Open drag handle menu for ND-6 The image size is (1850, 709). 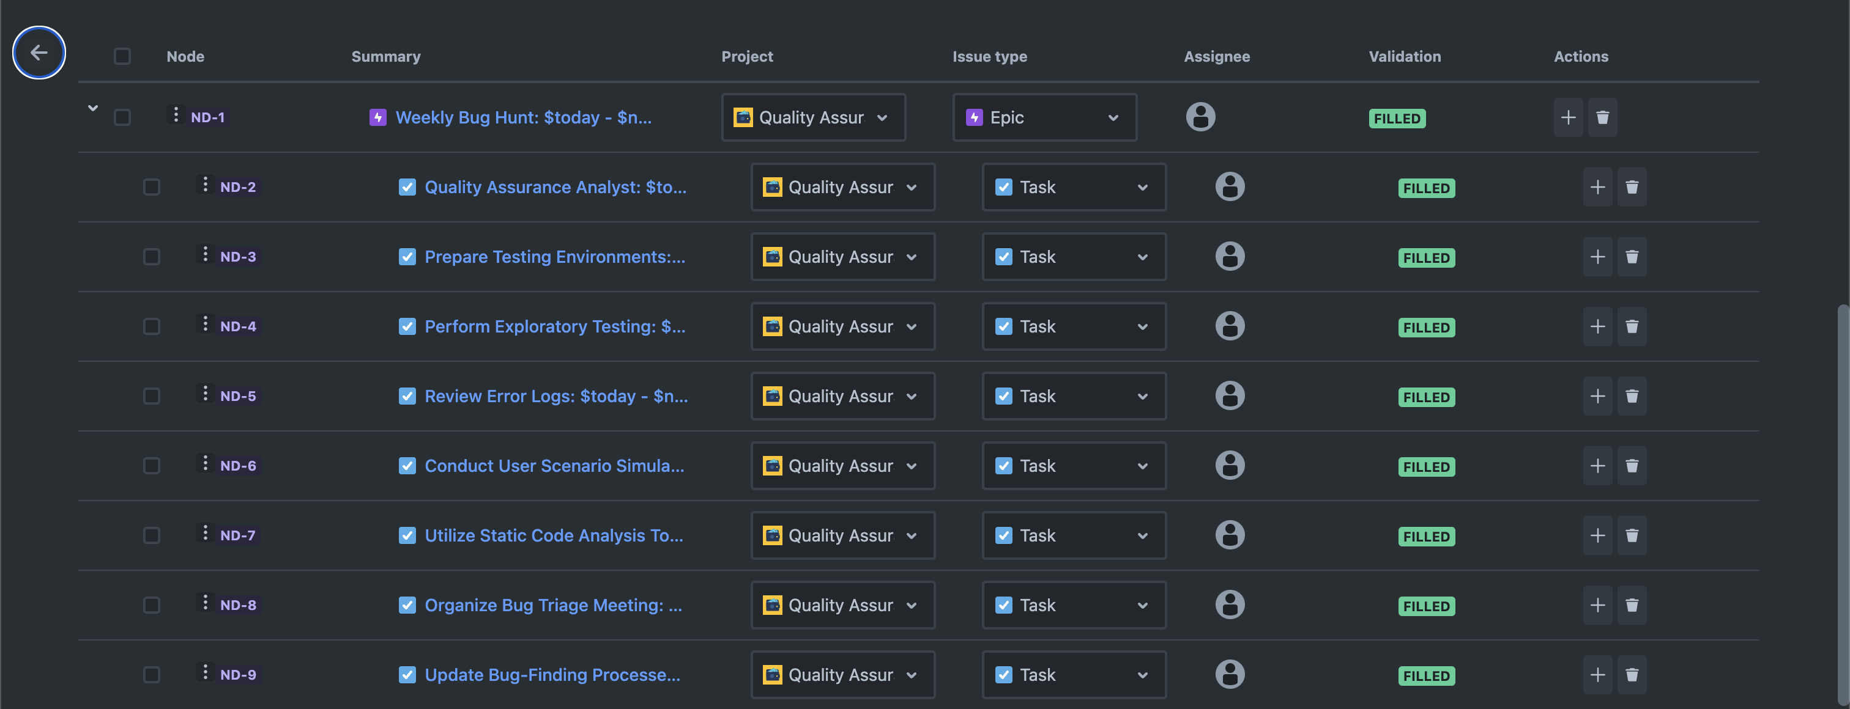[206, 463]
